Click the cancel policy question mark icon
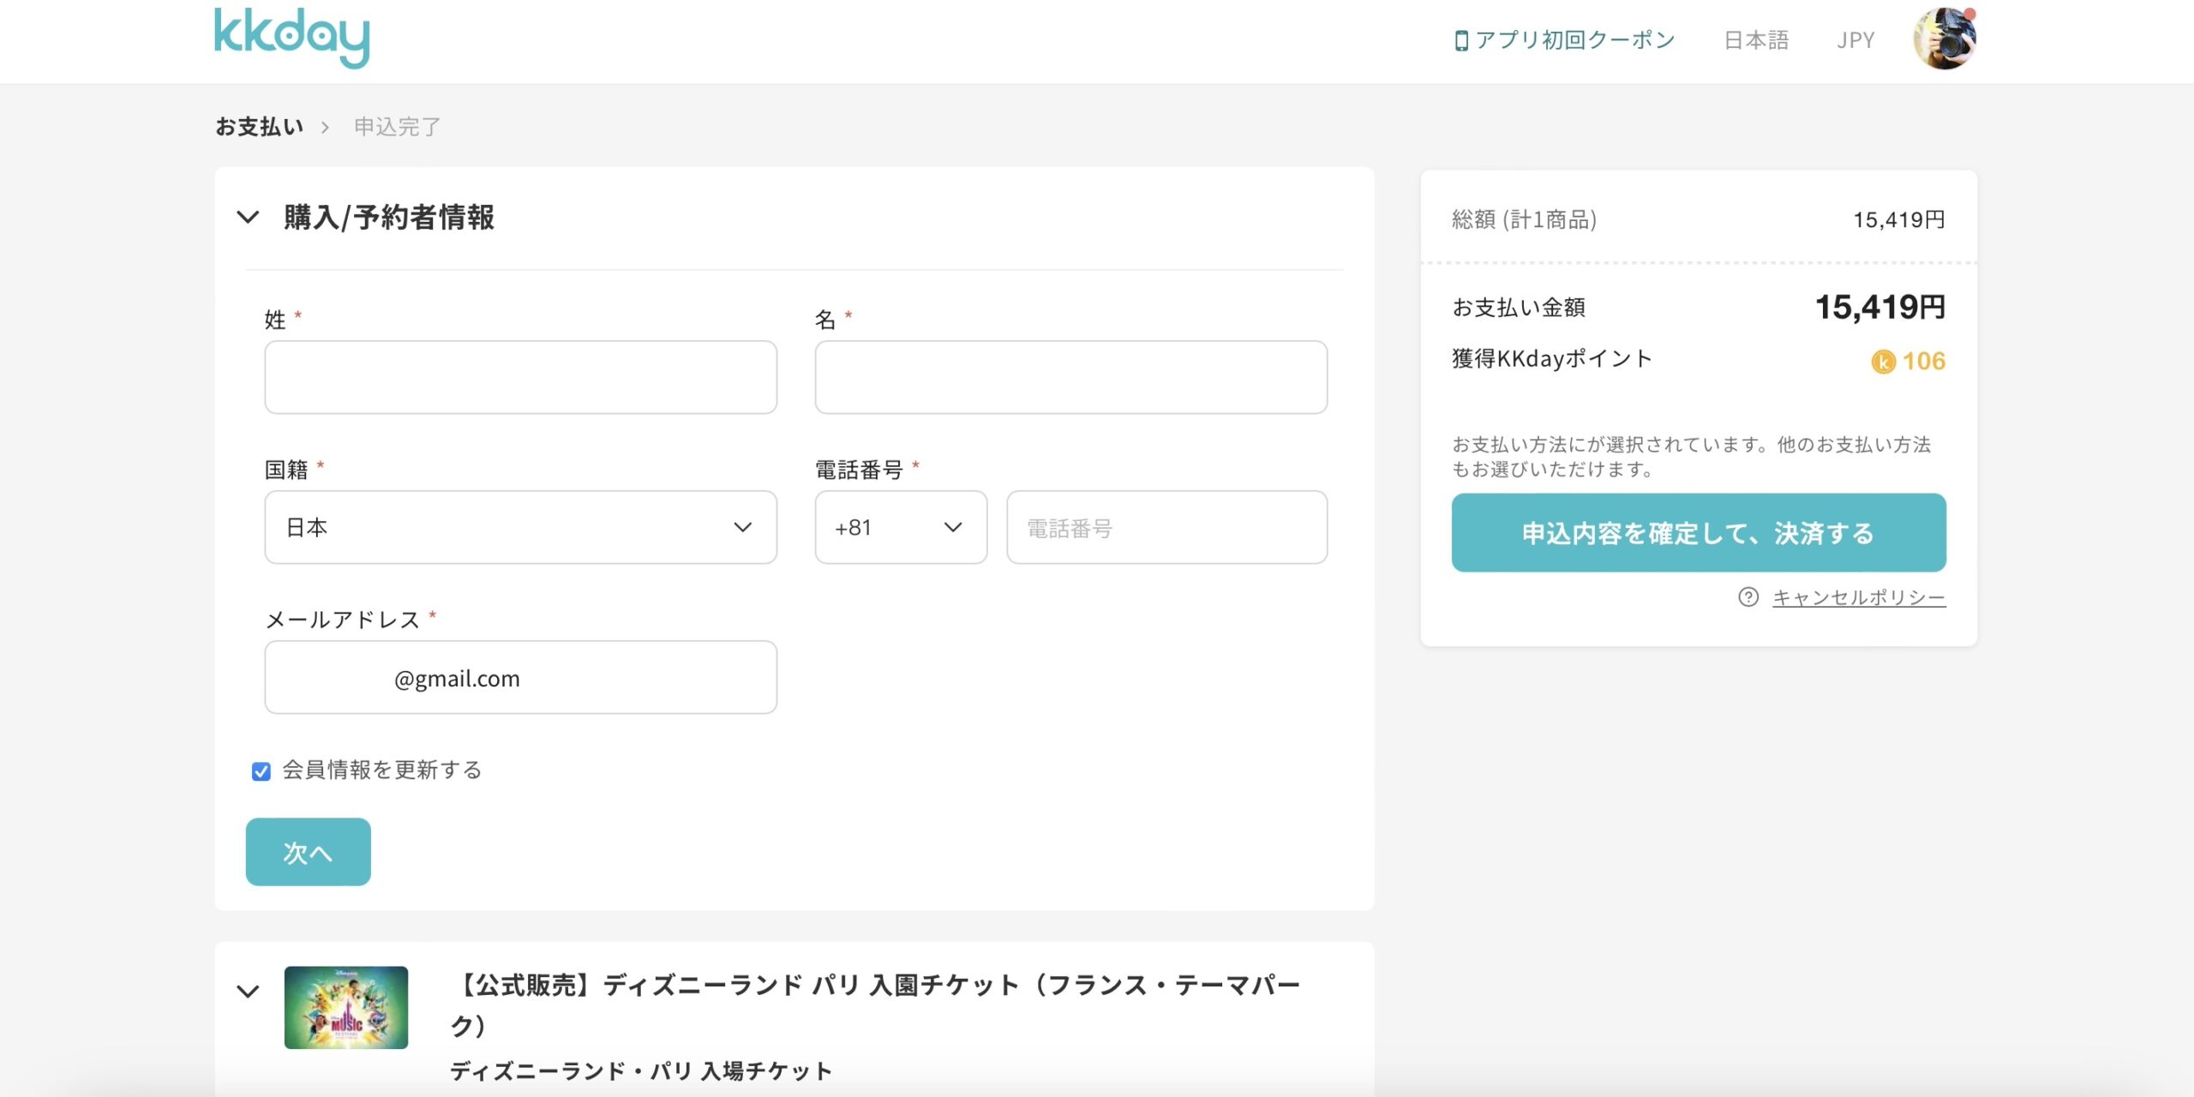2194x1097 pixels. click(x=1748, y=597)
